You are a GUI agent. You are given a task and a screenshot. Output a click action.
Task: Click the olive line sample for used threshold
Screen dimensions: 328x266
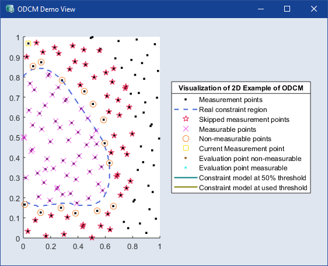(186, 187)
